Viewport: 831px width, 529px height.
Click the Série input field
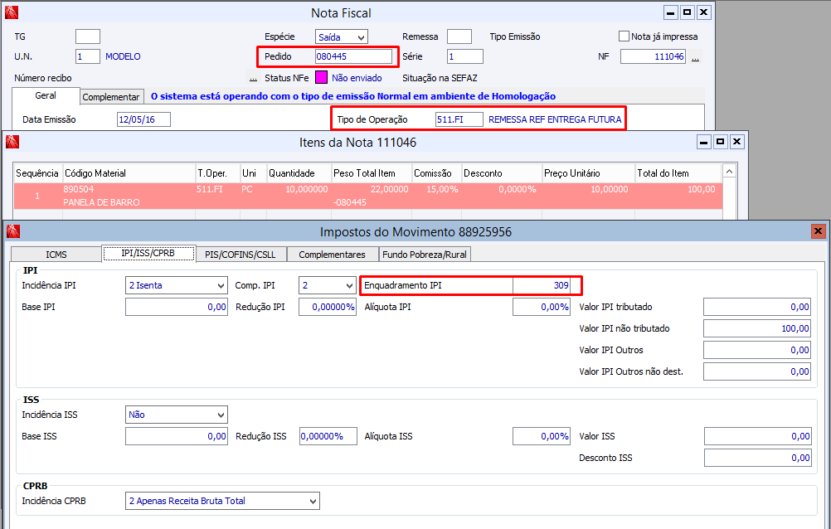[x=464, y=56]
